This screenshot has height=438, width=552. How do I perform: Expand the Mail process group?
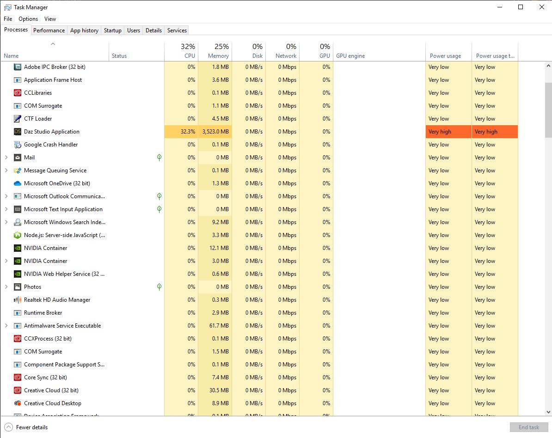pyautogui.click(x=6, y=158)
